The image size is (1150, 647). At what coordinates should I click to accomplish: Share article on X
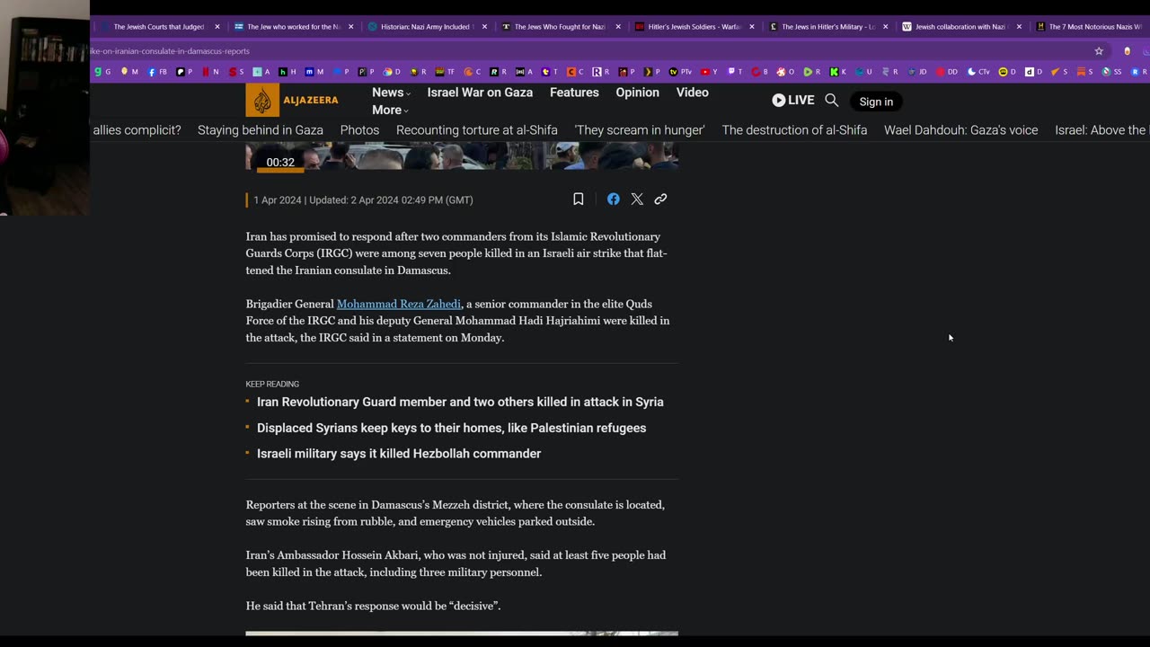coord(637,199)
